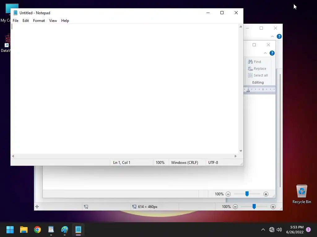Viewport: 317px width, 237px height.
Task: Click the WordPad blue help icon
Action: (272, 53)
